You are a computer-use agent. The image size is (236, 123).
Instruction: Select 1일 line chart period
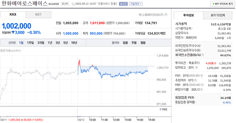[21, 43]
